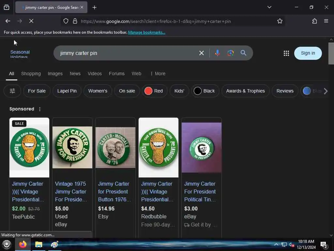This screenshot has width=334, height=251.
Task: Open the Carter-Mondale in '76 button image
Action: [x=115, y=147]
